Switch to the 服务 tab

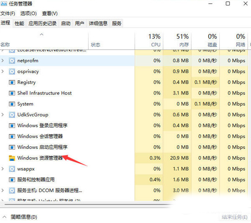point(117,23)
